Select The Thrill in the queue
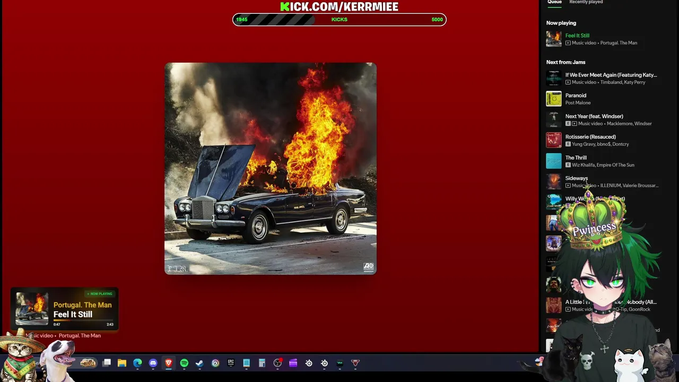The width and height of the screenshot is (679, 382). [x=576, y=158]
